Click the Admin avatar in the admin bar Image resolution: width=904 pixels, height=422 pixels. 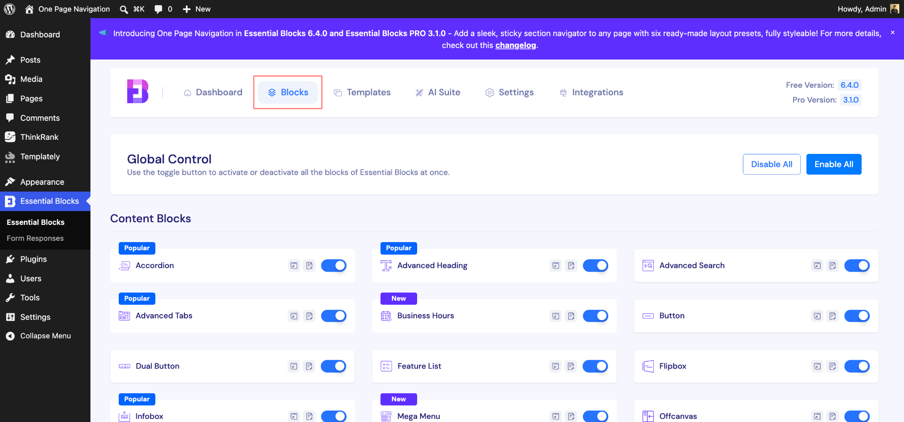coord(895,9)
